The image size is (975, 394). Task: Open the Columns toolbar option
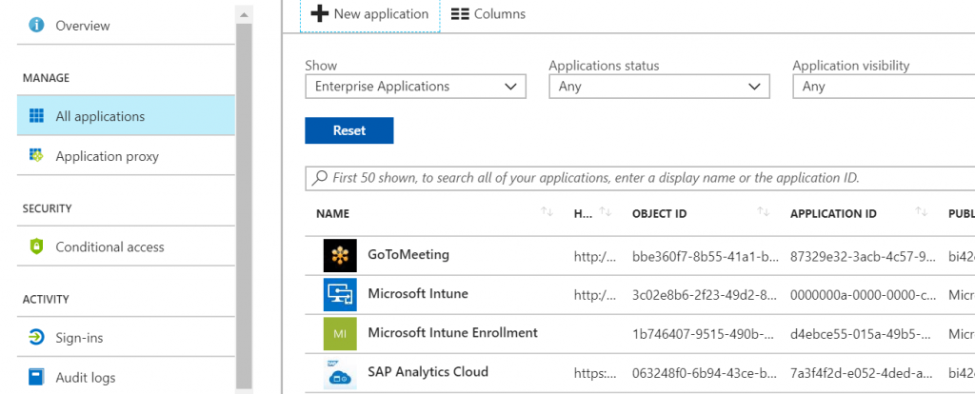click(488, 14)
